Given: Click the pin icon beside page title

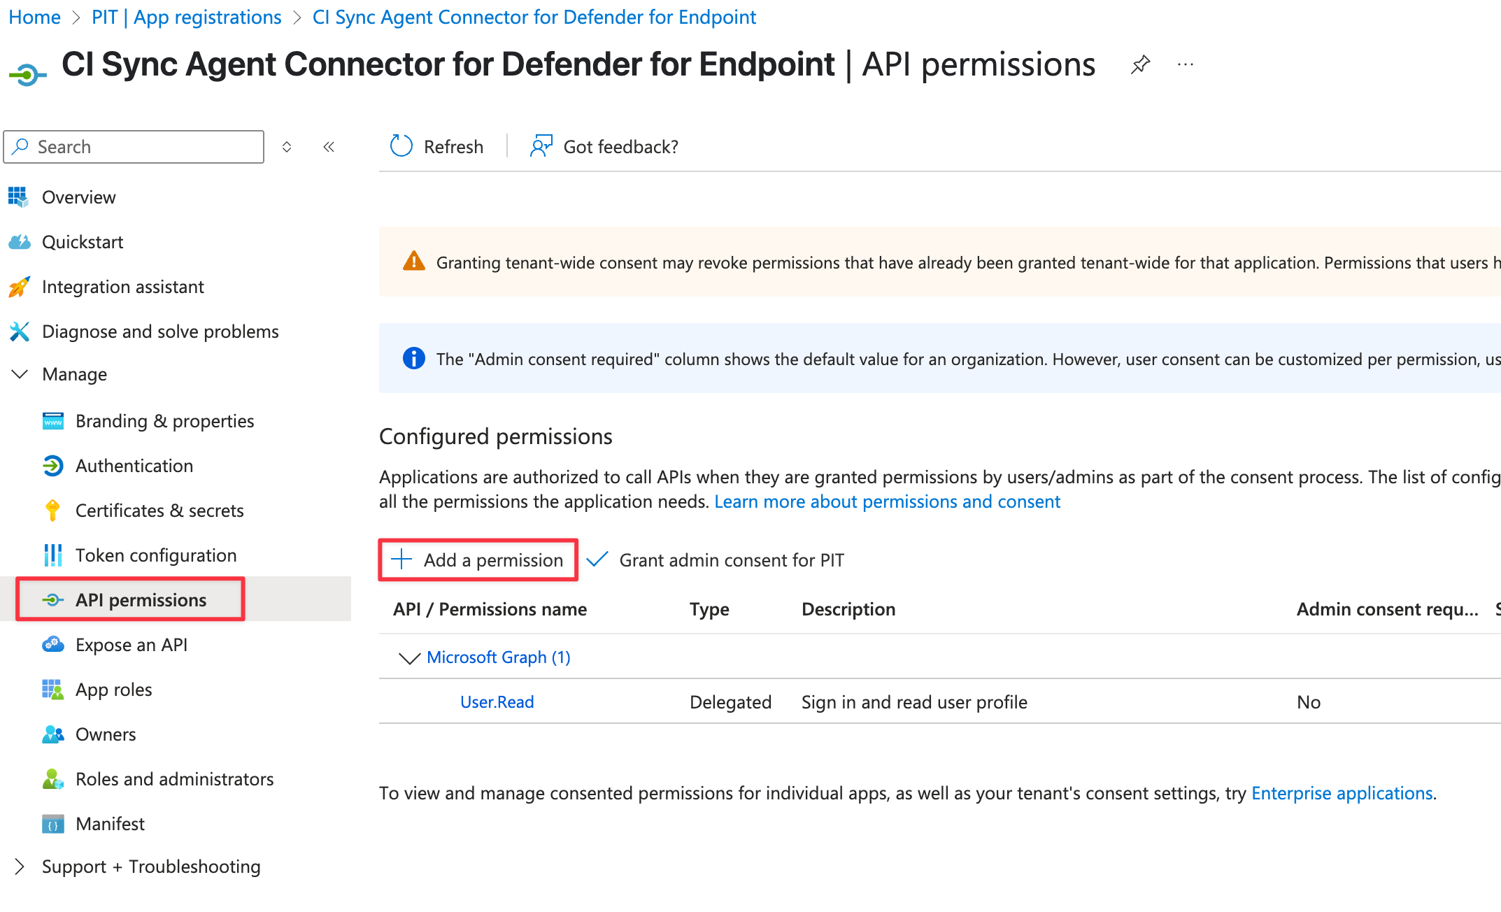Looking at the screenshot, I should click(1140, 65).
